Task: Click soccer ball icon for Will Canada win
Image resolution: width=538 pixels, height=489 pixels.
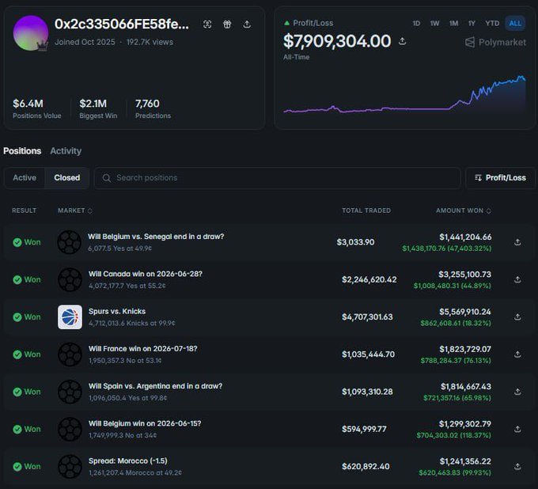Action: [70, 279]
